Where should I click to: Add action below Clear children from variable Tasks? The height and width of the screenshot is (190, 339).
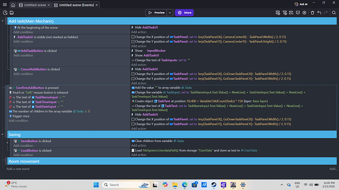click(139, 145)
